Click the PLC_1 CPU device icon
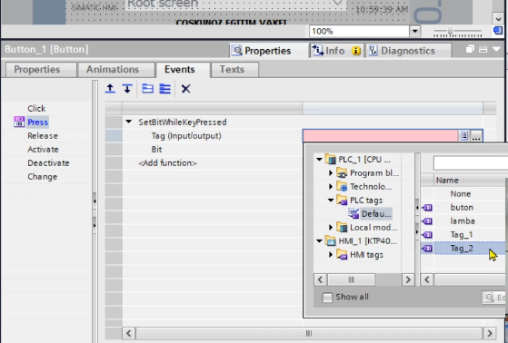This screenshot has height=343, width=508. click(x=331, y=159)
